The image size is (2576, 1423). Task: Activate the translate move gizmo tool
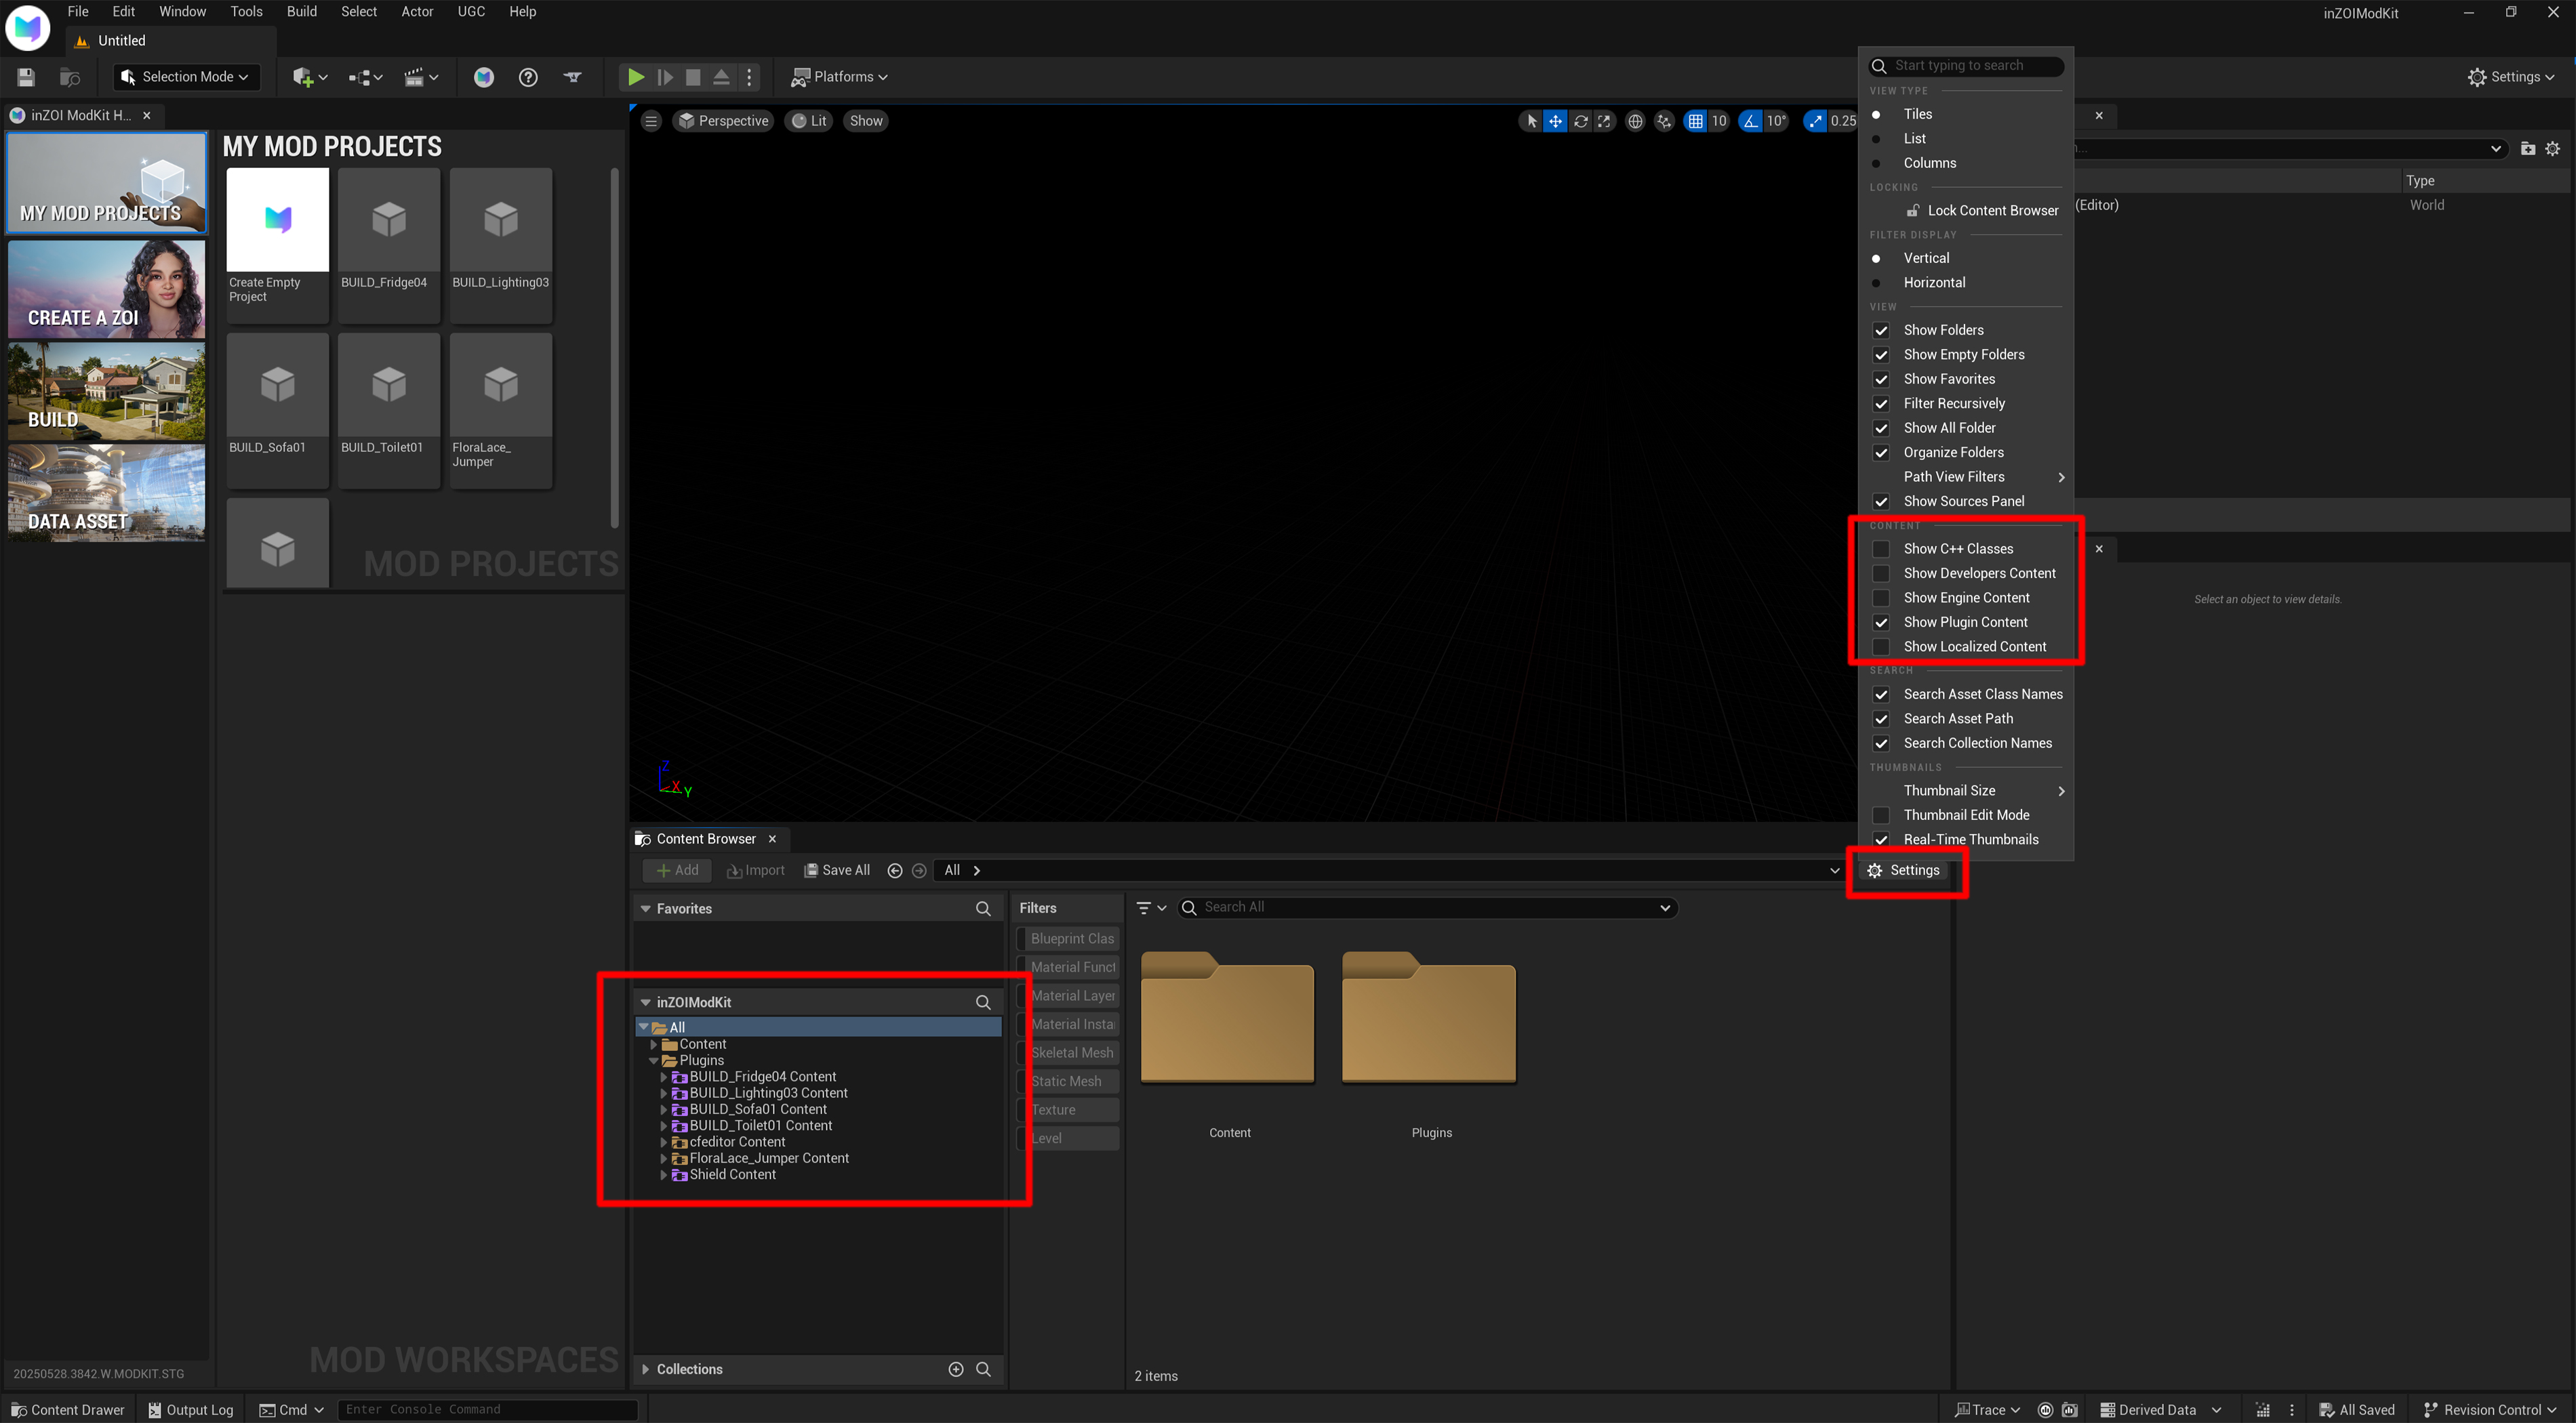pos(1555,121)
